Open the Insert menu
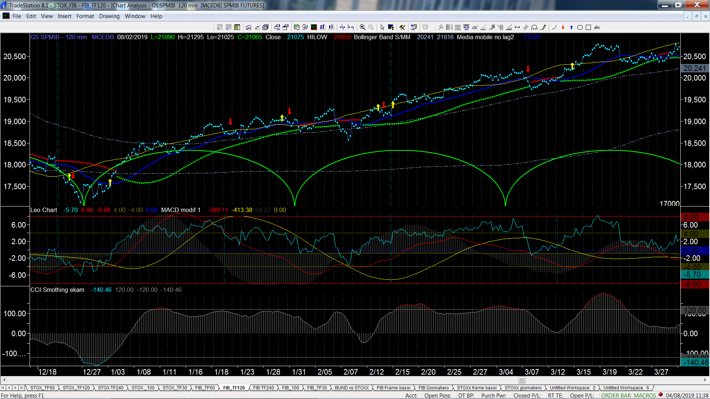Viewport: 710px width, 399px height. click(x=64, y=16)
